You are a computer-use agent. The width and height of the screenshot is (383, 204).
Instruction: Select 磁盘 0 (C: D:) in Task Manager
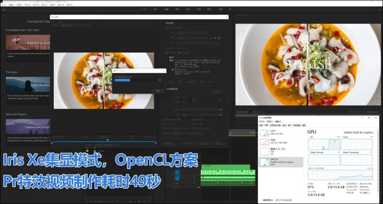coord(281,152)
